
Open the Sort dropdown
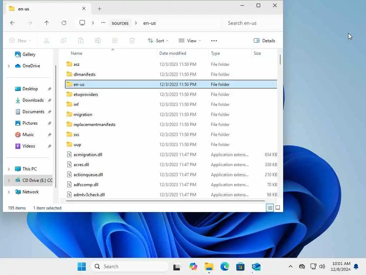click(158, 41)
